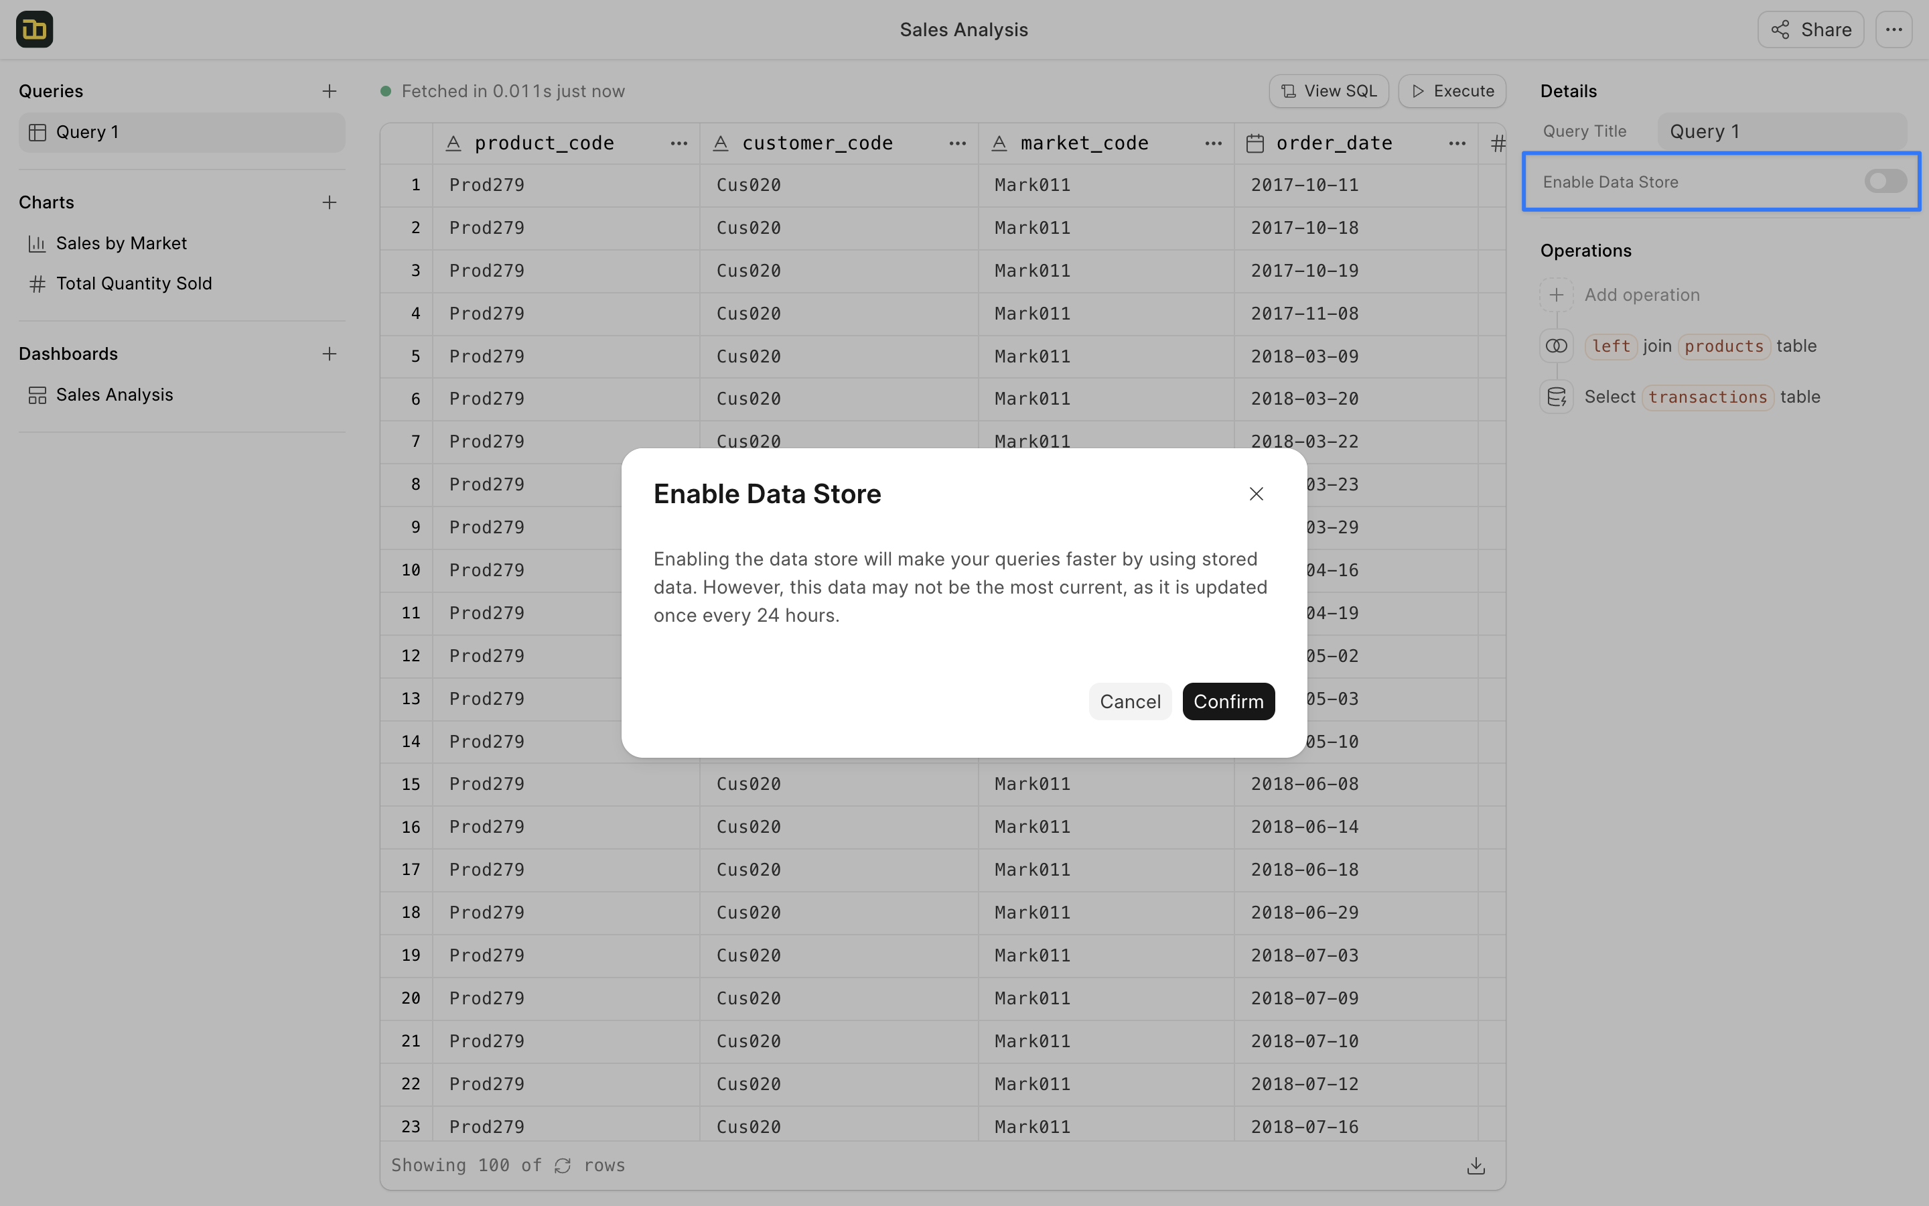Viewport: 1929px width, 1206px height.
Task: Click the View SQL button
Action: [1329, 91]
